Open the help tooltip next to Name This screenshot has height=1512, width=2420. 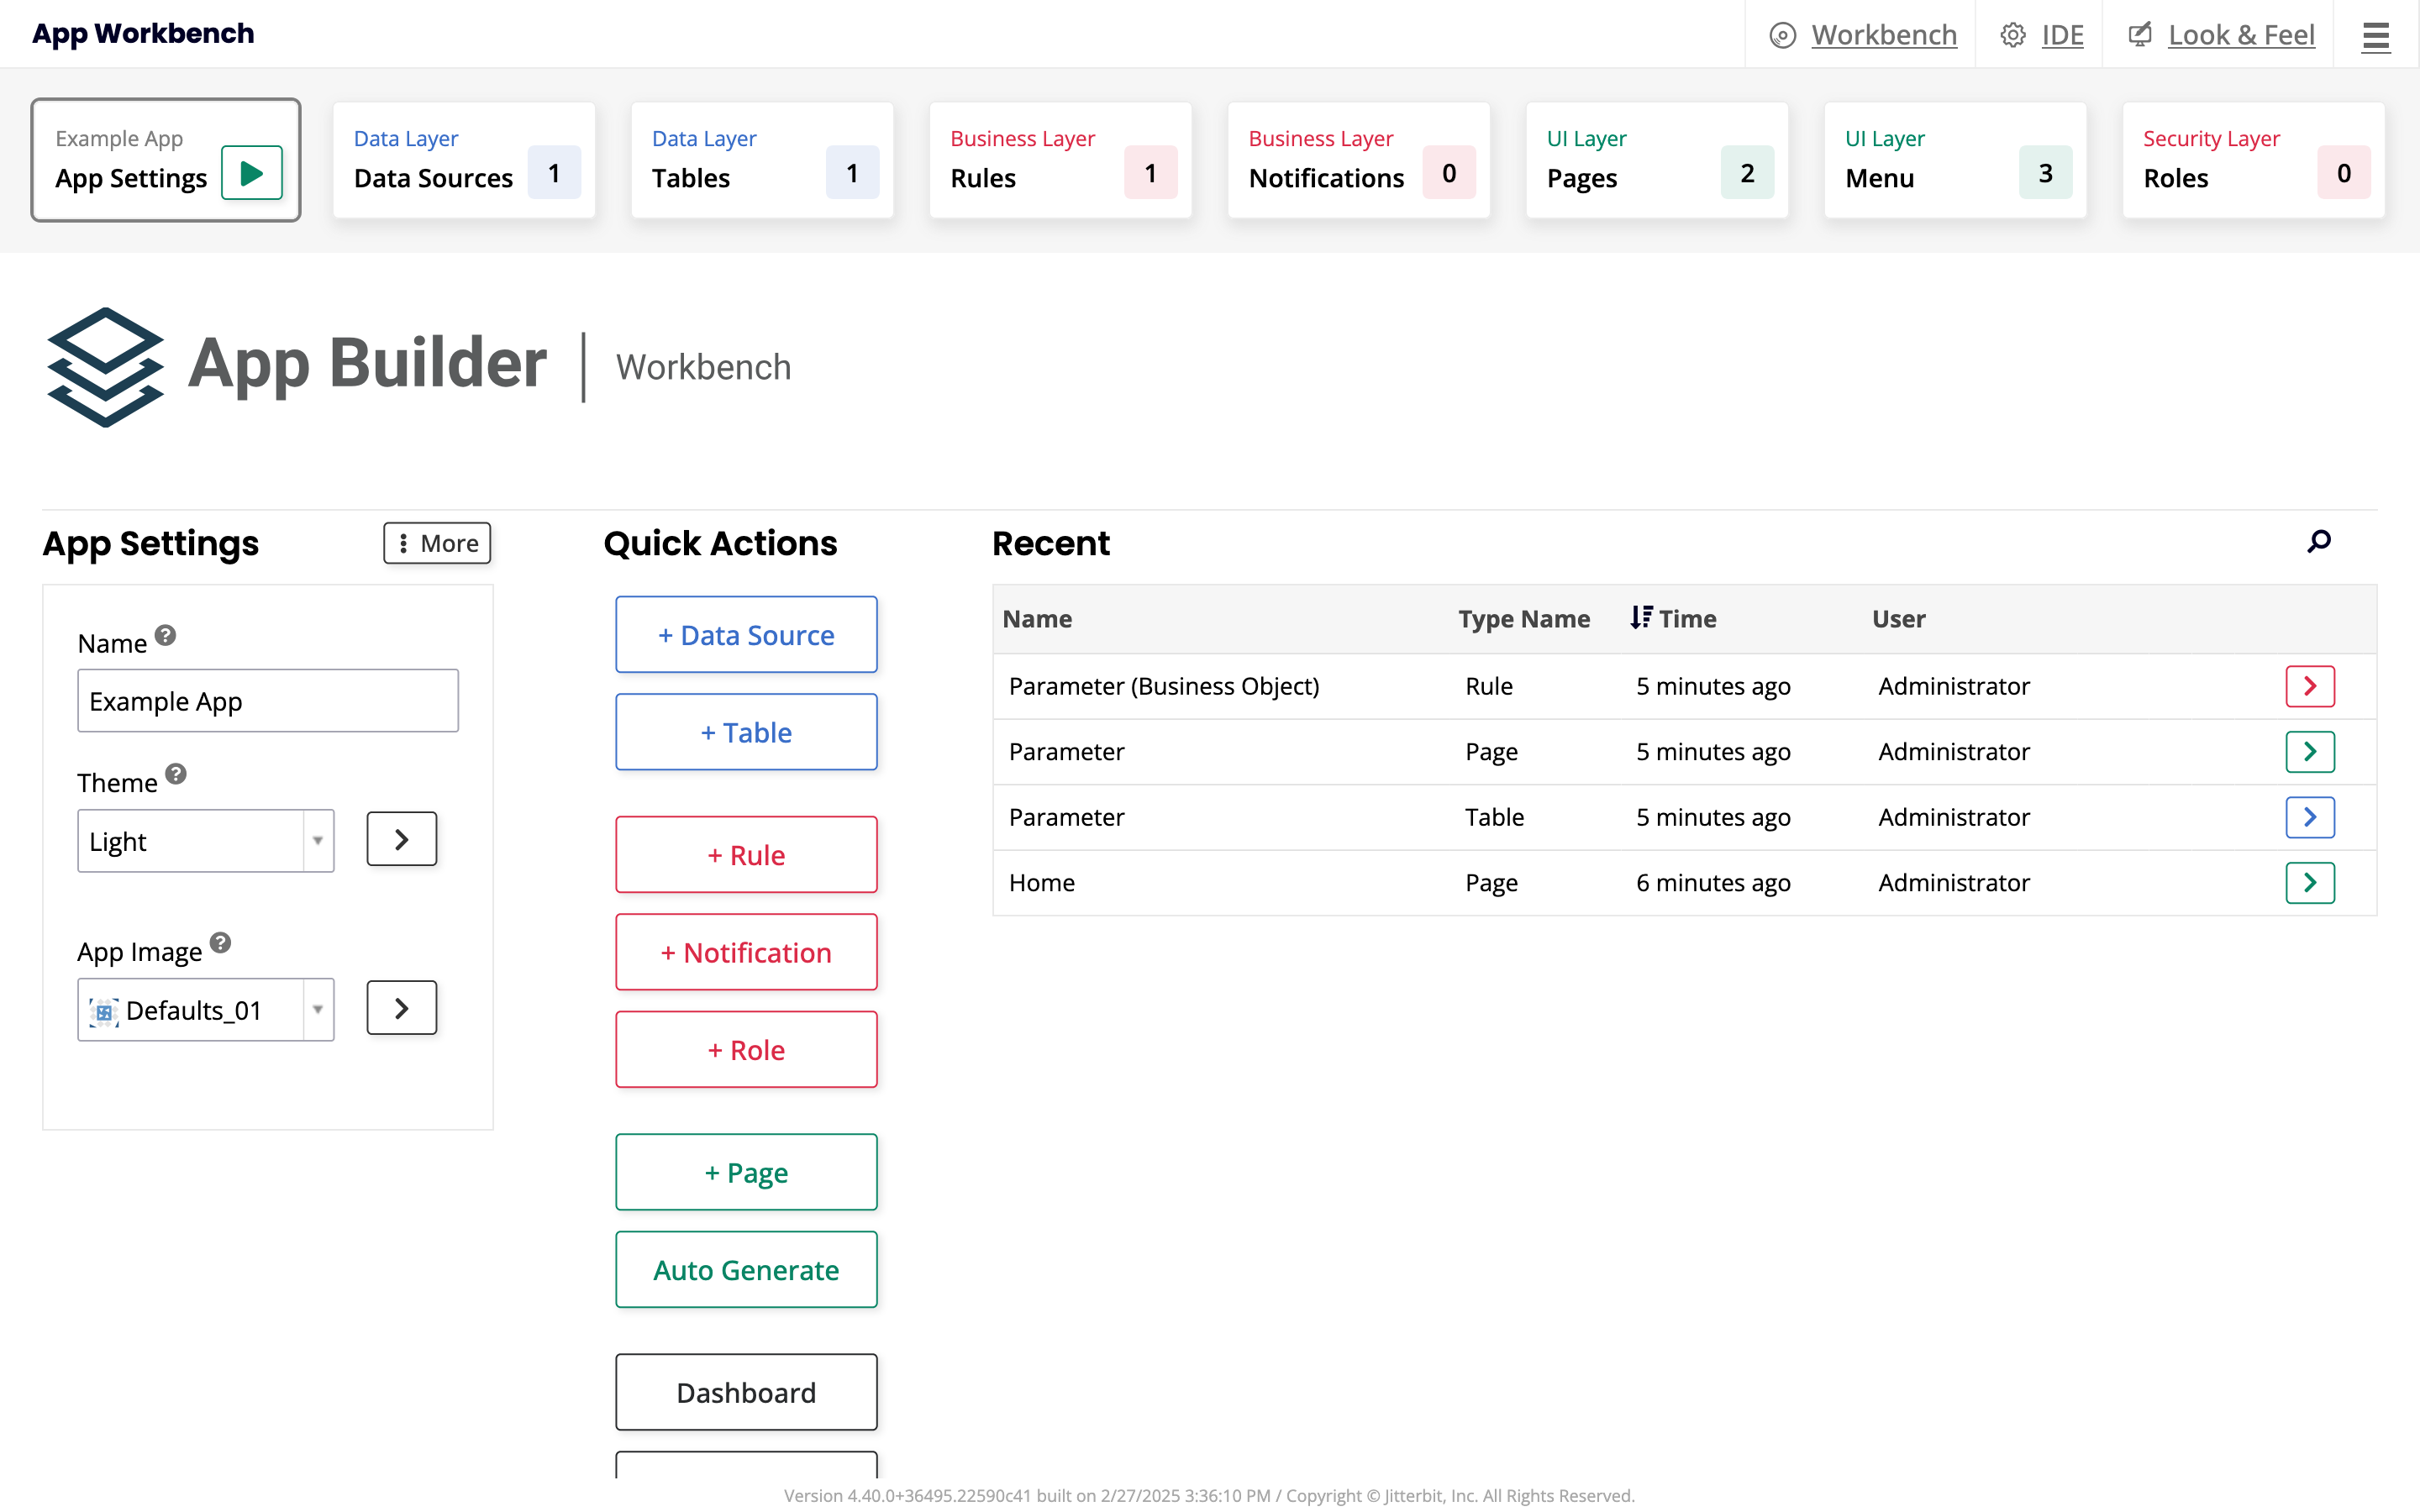tap(166, 633)
